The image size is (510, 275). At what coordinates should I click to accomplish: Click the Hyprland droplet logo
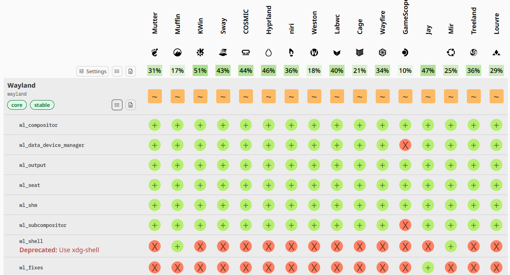click(269, 52)
